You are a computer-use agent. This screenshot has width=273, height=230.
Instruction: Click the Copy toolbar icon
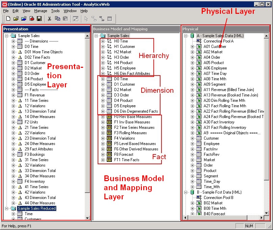pos(57,18)
